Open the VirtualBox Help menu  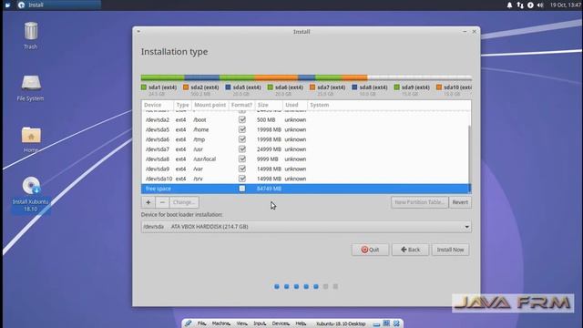[301, 323]
